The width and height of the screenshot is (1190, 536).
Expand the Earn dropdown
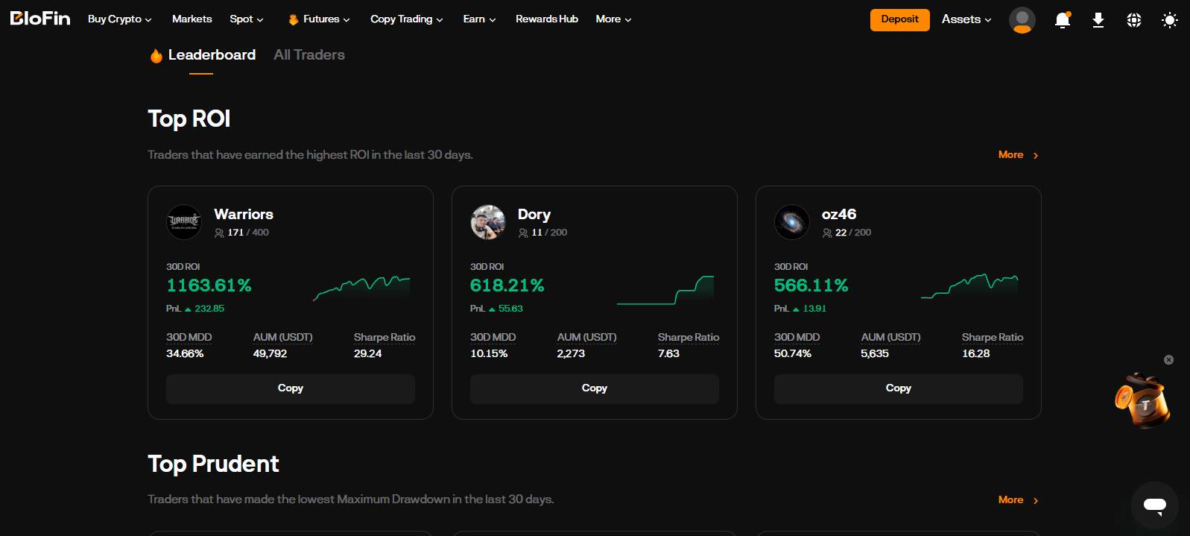(480, 19)
